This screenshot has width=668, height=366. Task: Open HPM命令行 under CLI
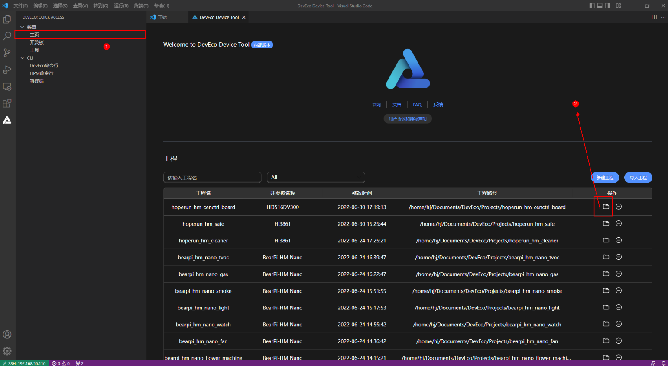80,73
